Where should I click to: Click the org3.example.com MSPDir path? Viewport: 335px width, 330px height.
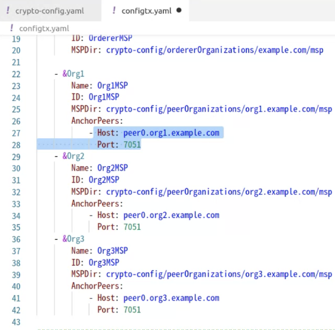219,274
